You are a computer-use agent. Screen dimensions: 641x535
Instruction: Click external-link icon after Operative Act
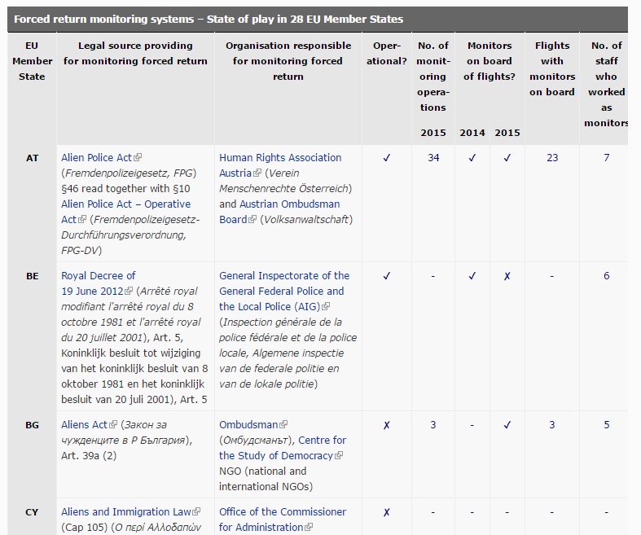tap(82, 220)
